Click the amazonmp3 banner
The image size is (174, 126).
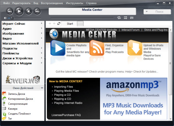[x=133, y=99]
